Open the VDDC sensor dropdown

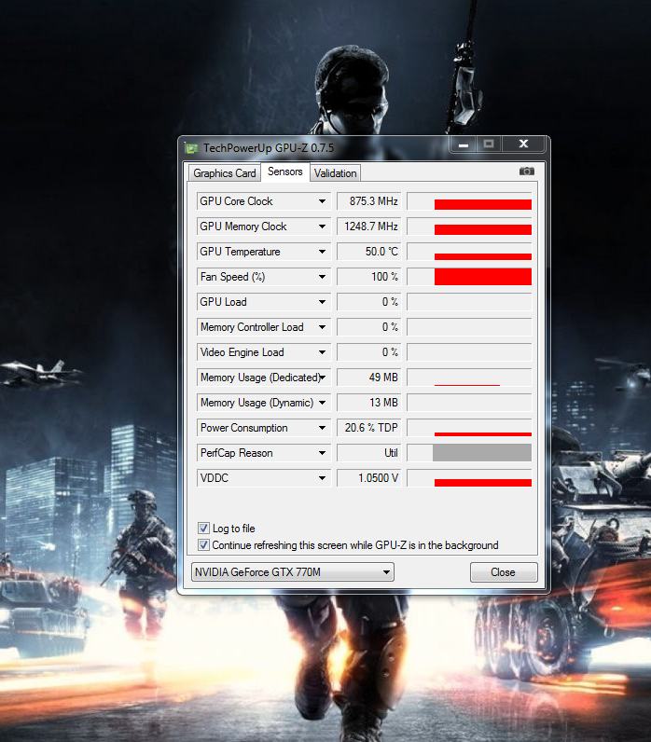(322, 478)
